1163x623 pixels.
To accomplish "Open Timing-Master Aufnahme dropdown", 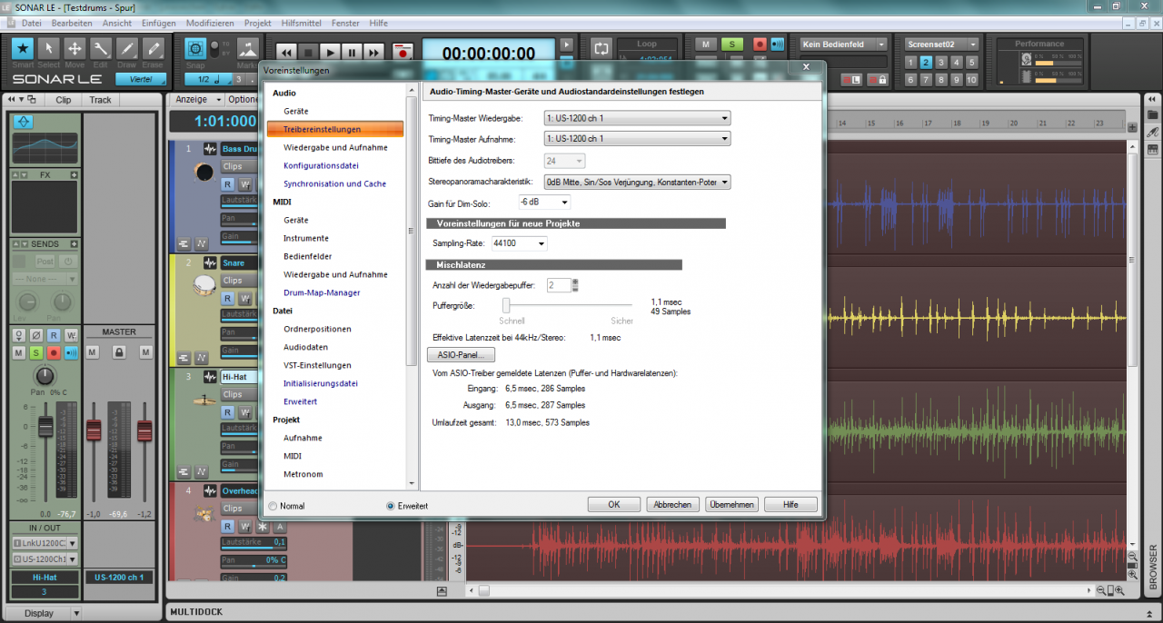I will tap(637, 139).
